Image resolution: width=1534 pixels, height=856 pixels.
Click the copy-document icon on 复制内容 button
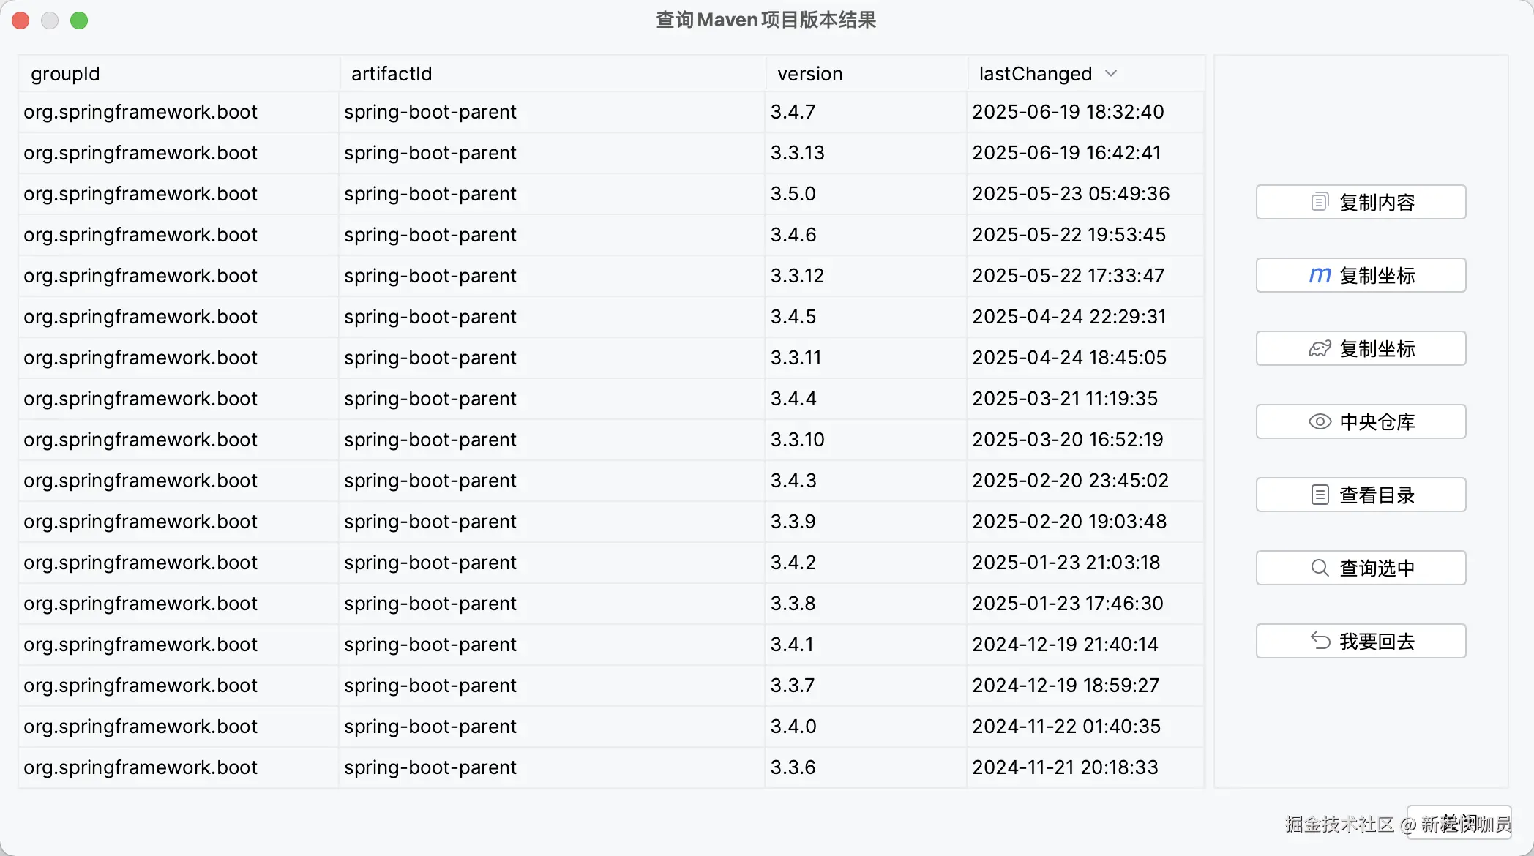tap(1319, 201)
